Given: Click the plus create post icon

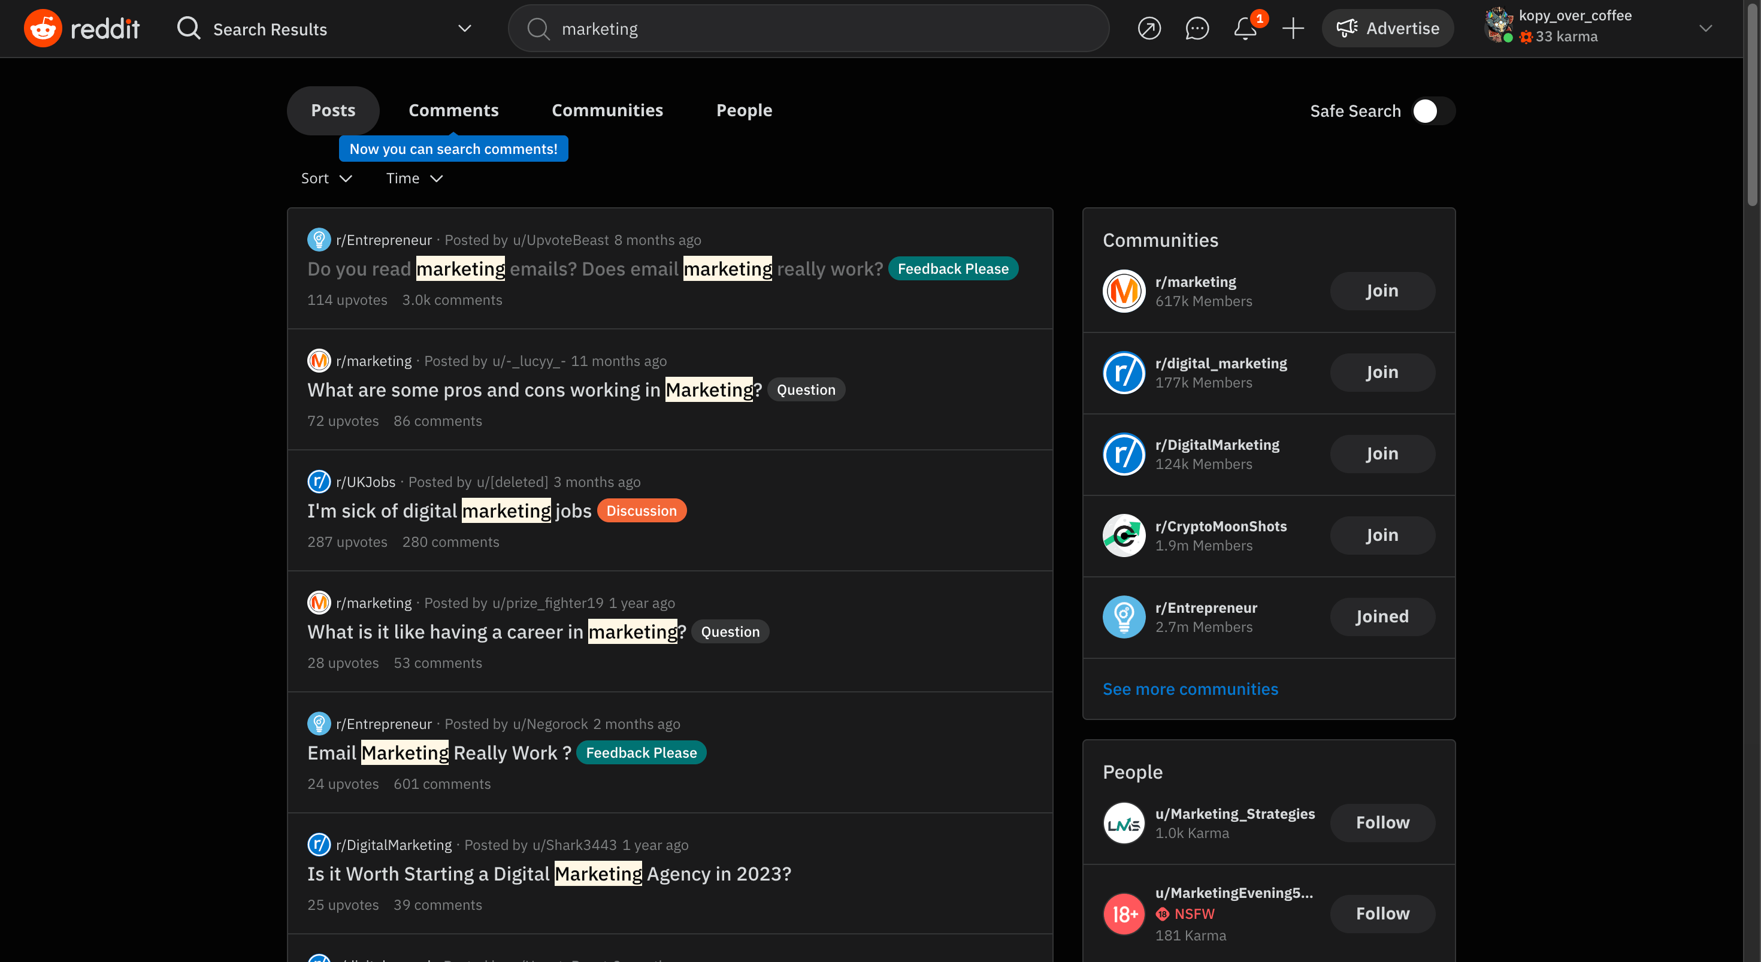Looking at the screenshot, I should point(1293,29).
